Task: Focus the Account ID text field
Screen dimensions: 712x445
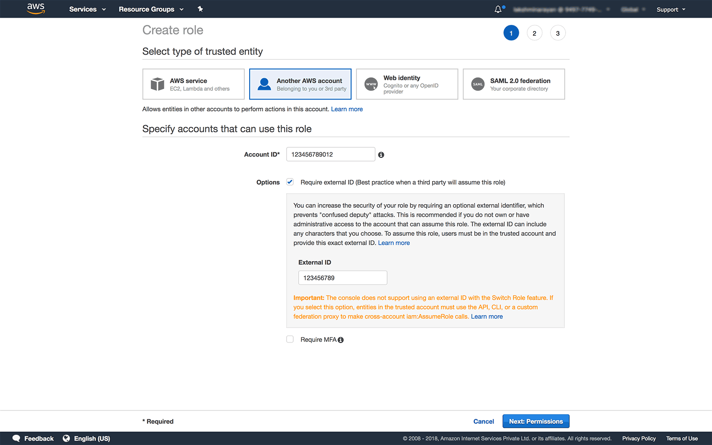Action: pos(331,154)
